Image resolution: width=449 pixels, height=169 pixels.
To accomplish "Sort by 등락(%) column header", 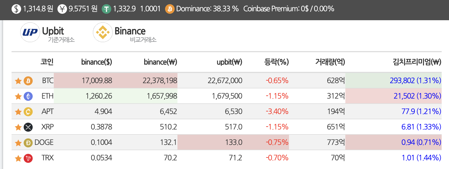I will (x=277, y=62).
